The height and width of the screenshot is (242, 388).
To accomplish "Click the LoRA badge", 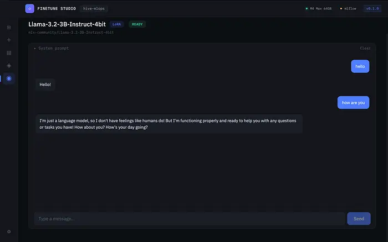I will 116,24.
